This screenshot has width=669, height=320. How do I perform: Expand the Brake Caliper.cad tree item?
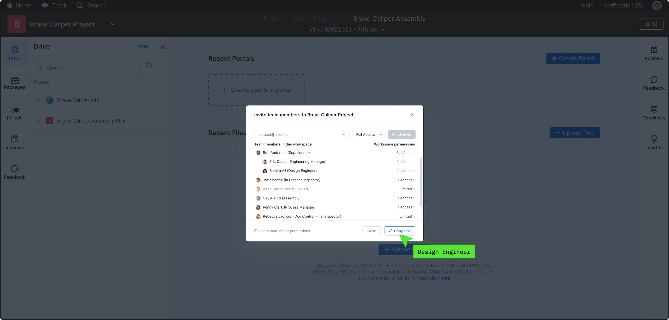tap(38, 100)
